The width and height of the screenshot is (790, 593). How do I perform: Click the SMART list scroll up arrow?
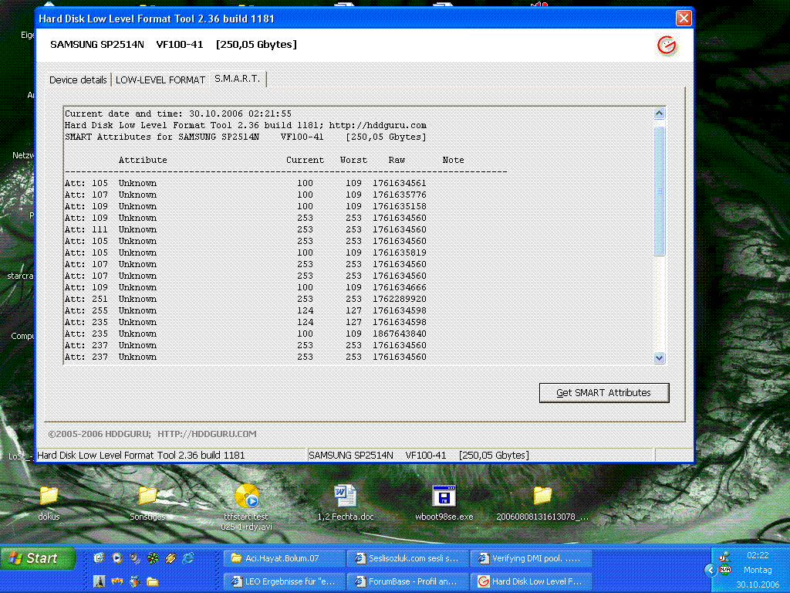659,113
